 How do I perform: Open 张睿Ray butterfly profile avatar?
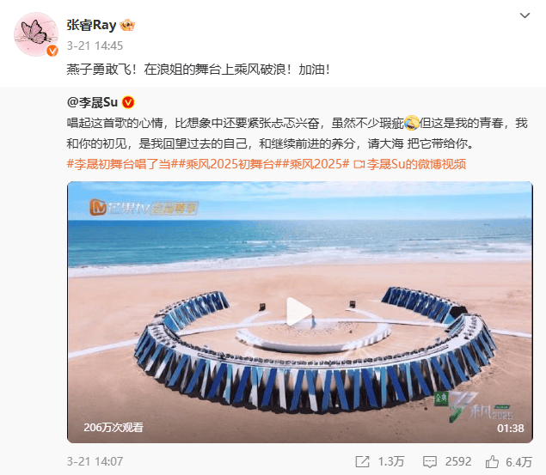pyautogui.click(x=36, y=34)
